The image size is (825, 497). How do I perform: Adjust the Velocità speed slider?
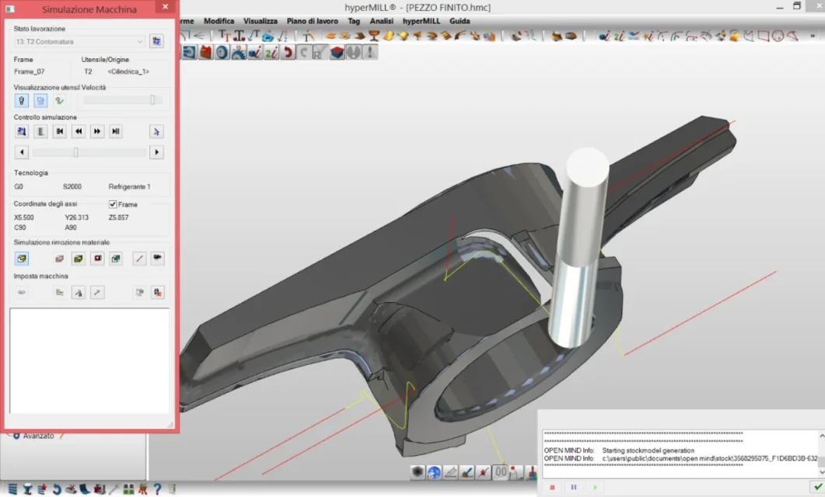pos(123,100)
